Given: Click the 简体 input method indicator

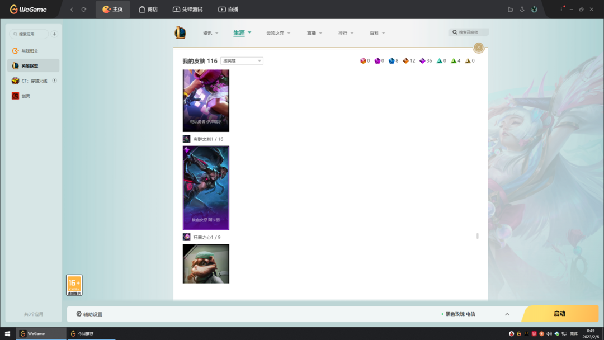Looking at the screenshot, I should coord(574,334).
